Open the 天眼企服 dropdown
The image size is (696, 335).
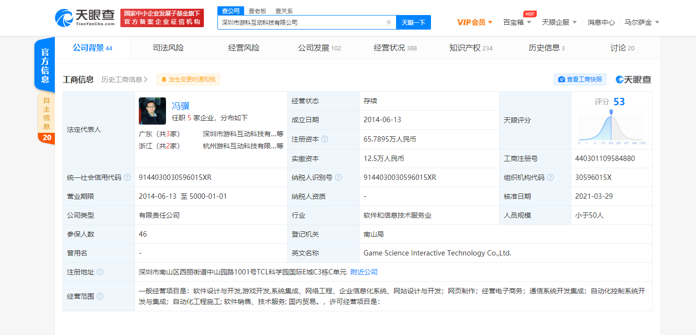(x=559, y=22)
